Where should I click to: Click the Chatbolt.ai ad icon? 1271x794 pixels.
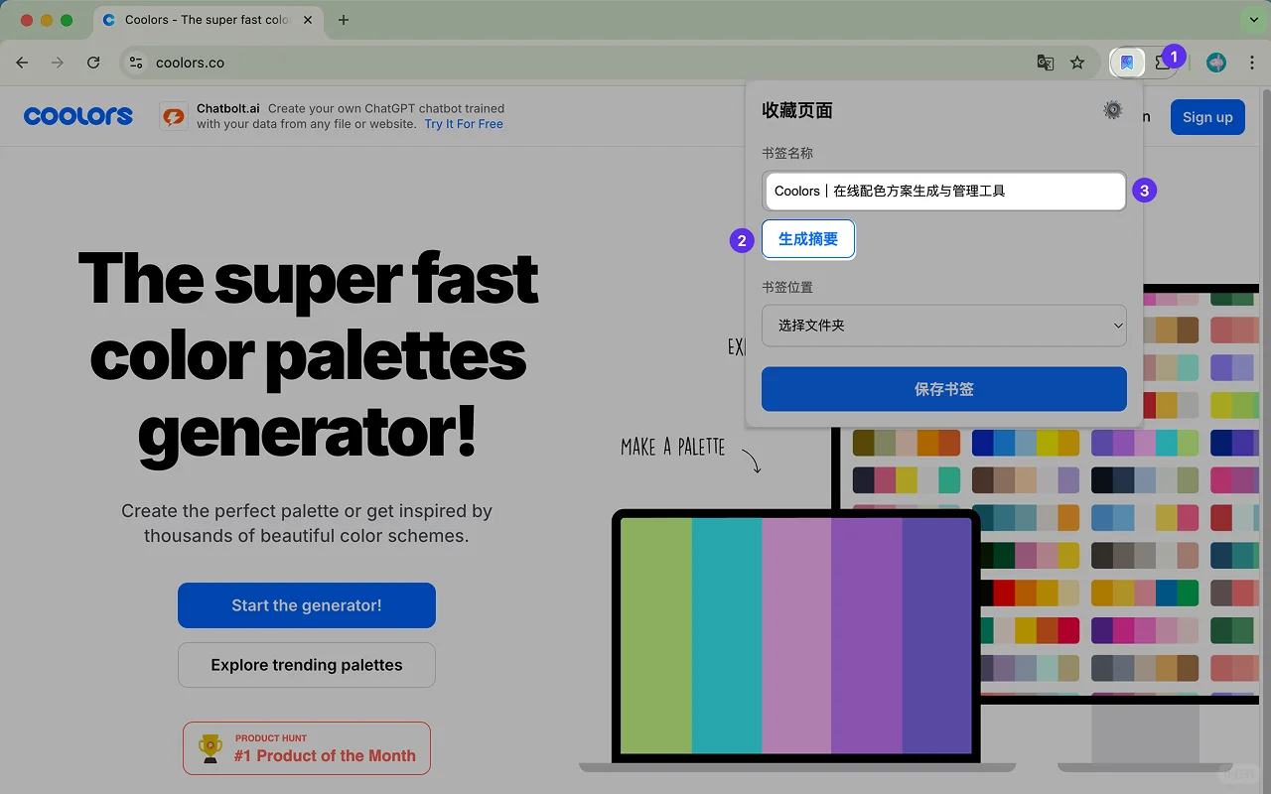point(174,116)
